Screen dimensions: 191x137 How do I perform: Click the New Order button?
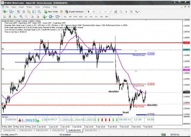click(x=51, y=12)
